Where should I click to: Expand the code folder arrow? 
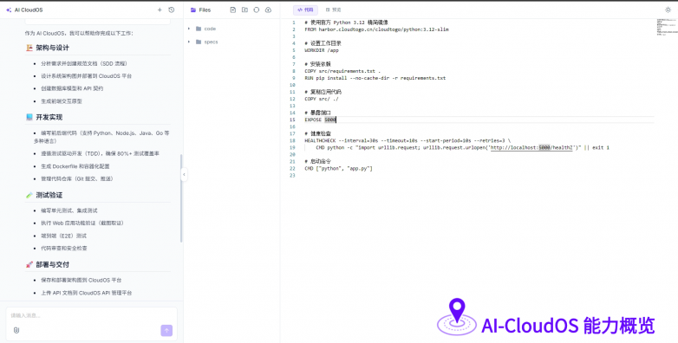coord(189,29)
